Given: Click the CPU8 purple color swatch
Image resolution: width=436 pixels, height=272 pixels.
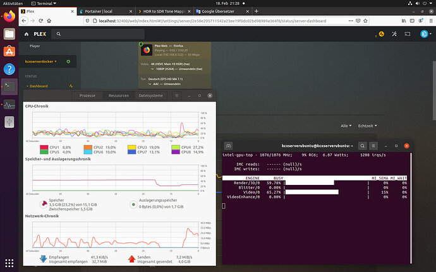Looking at the screenshot, I should coord(176,152).
